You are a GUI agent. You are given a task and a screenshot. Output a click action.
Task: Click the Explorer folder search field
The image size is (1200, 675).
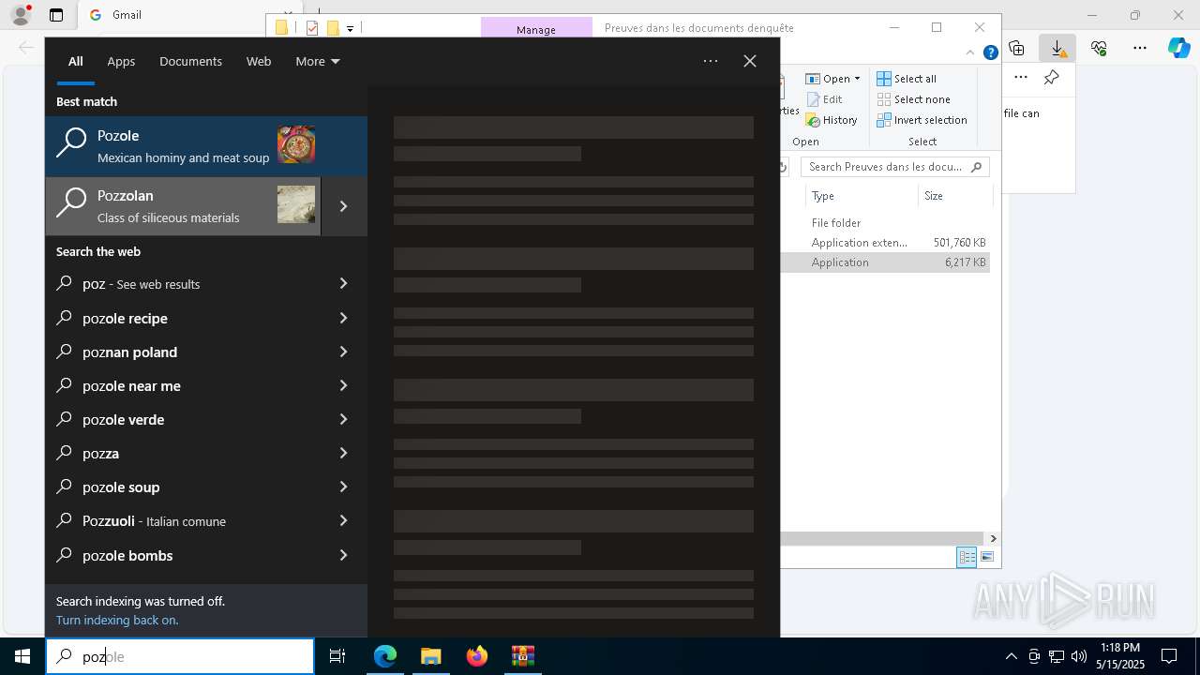[895, 167]
